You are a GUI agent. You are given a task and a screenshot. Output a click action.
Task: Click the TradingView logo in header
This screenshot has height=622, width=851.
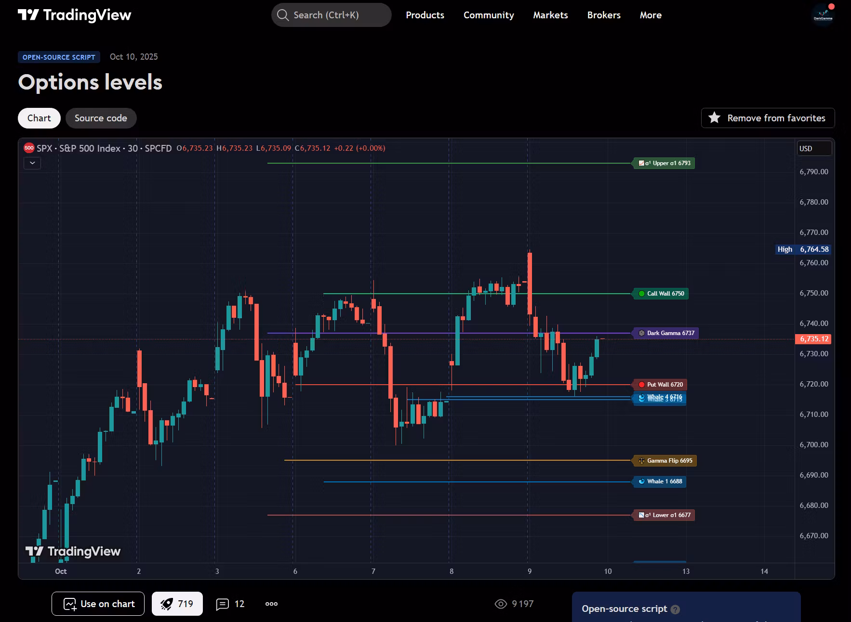pos(74,15)
